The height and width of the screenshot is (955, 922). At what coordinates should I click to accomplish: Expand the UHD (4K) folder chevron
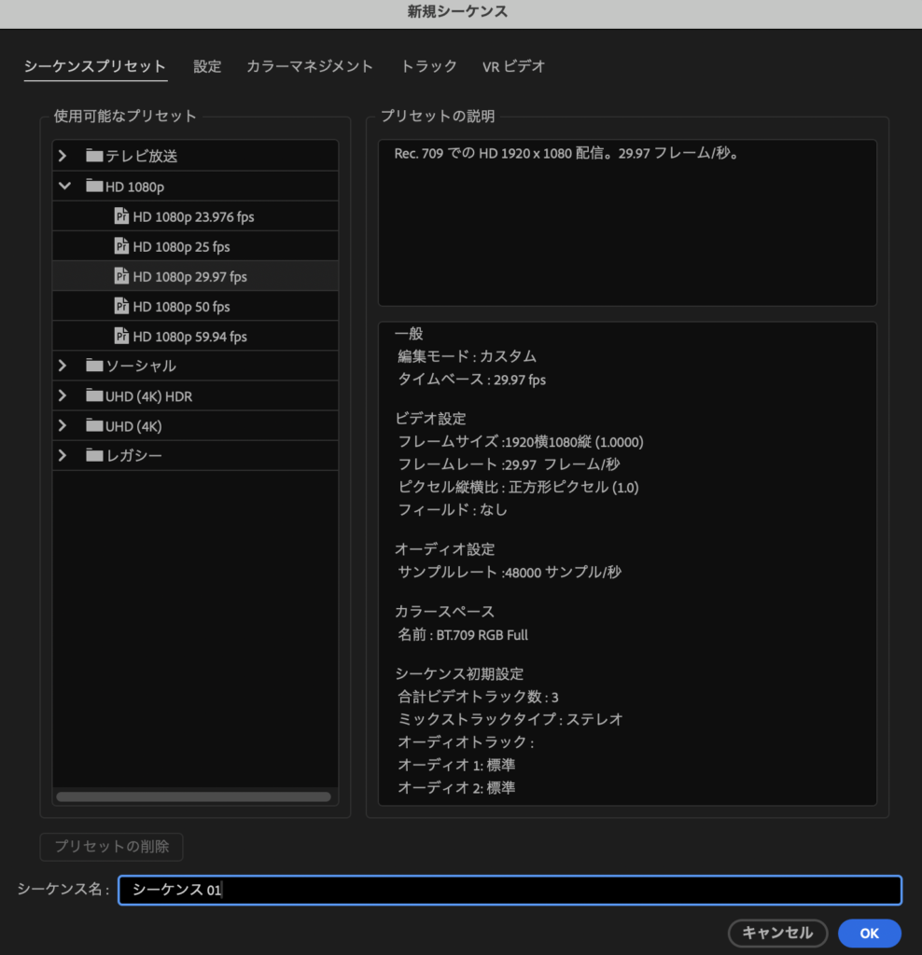click(x=63, y=425)
